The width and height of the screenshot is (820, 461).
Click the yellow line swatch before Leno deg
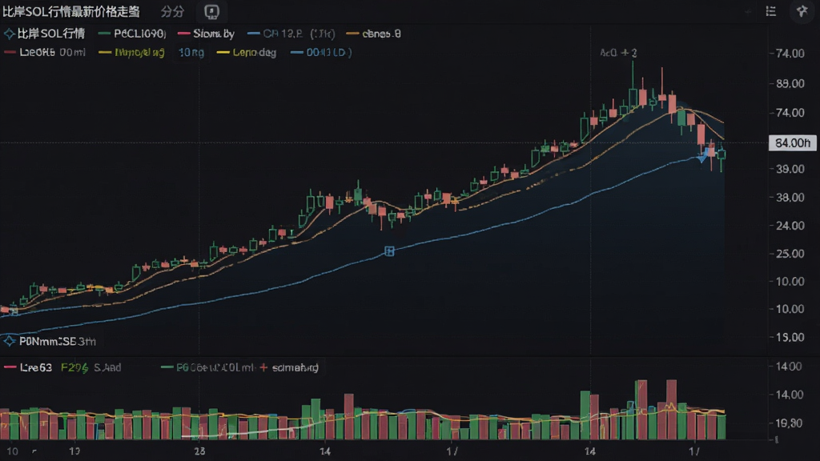coord(223,52)
